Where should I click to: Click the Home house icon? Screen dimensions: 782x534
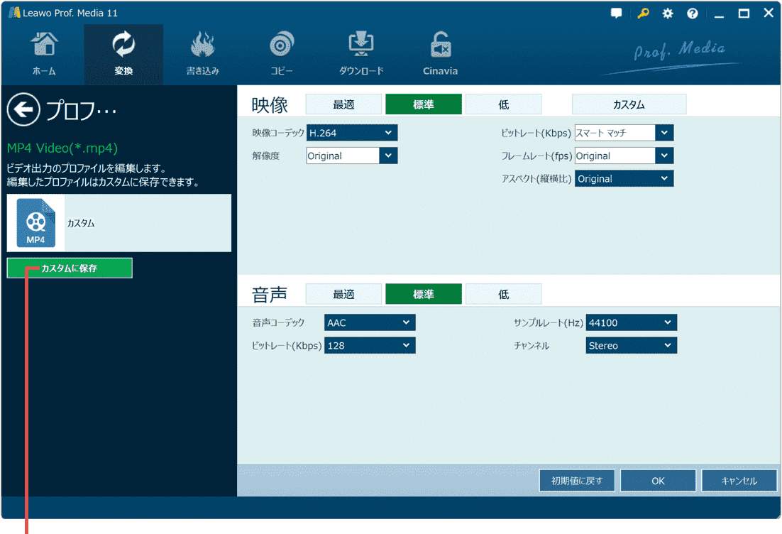[44, 45]
